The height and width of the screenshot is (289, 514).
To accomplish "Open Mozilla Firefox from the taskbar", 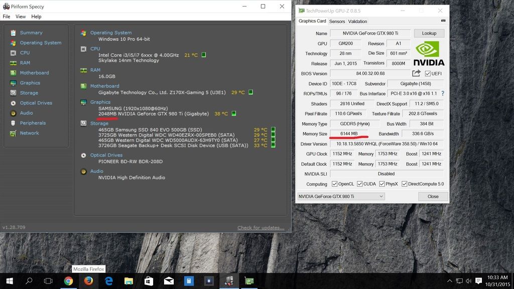I will coord(88,281).
